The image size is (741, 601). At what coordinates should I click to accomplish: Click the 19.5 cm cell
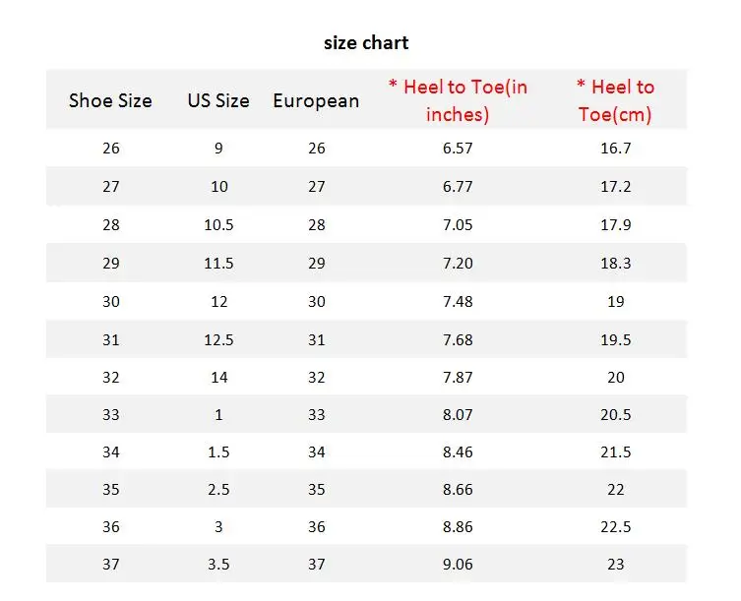coord(616,339)
